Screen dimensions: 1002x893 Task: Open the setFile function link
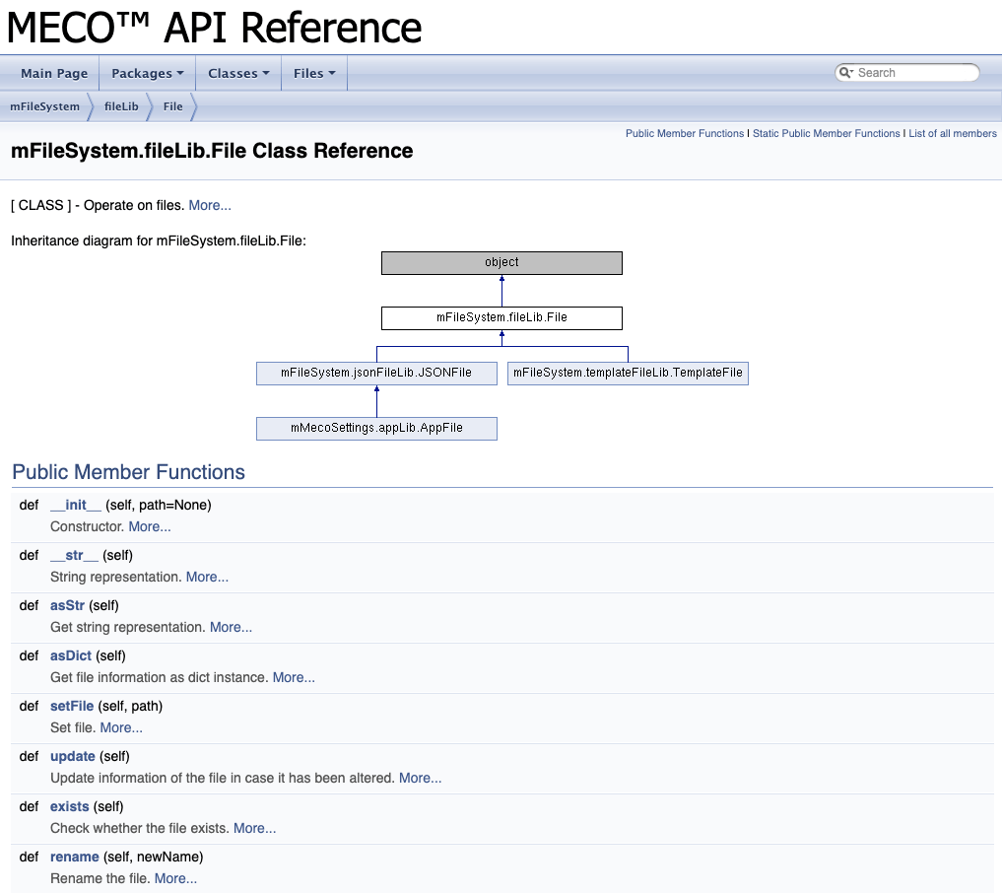point(72,707)
